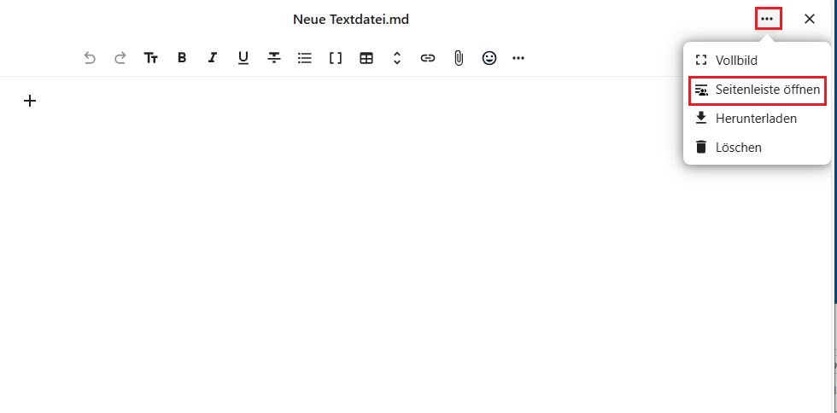Open the emoji picker
This screenshot has height=413, width=837.
[x=489, y=58]
